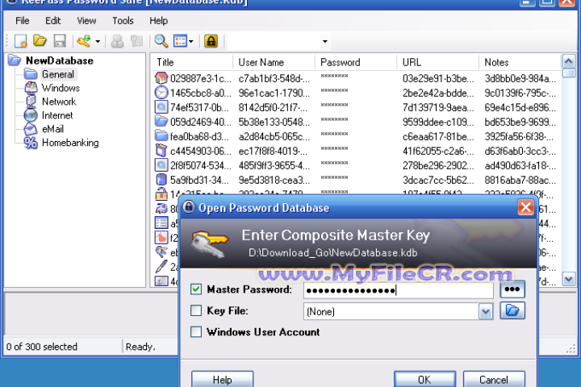Click the Open Database folder icon
The height and width of the screenshot is (387, 581).
(x=40, y=41)
